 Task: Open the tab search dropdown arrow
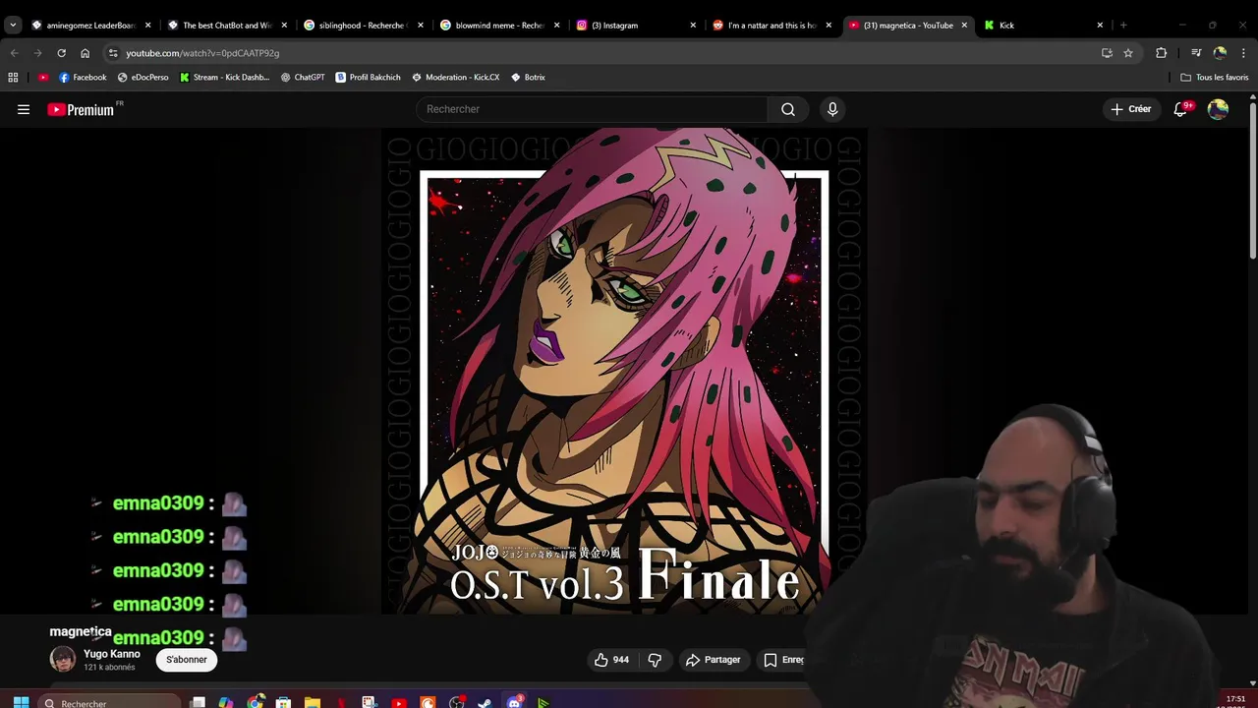(13, 26)
